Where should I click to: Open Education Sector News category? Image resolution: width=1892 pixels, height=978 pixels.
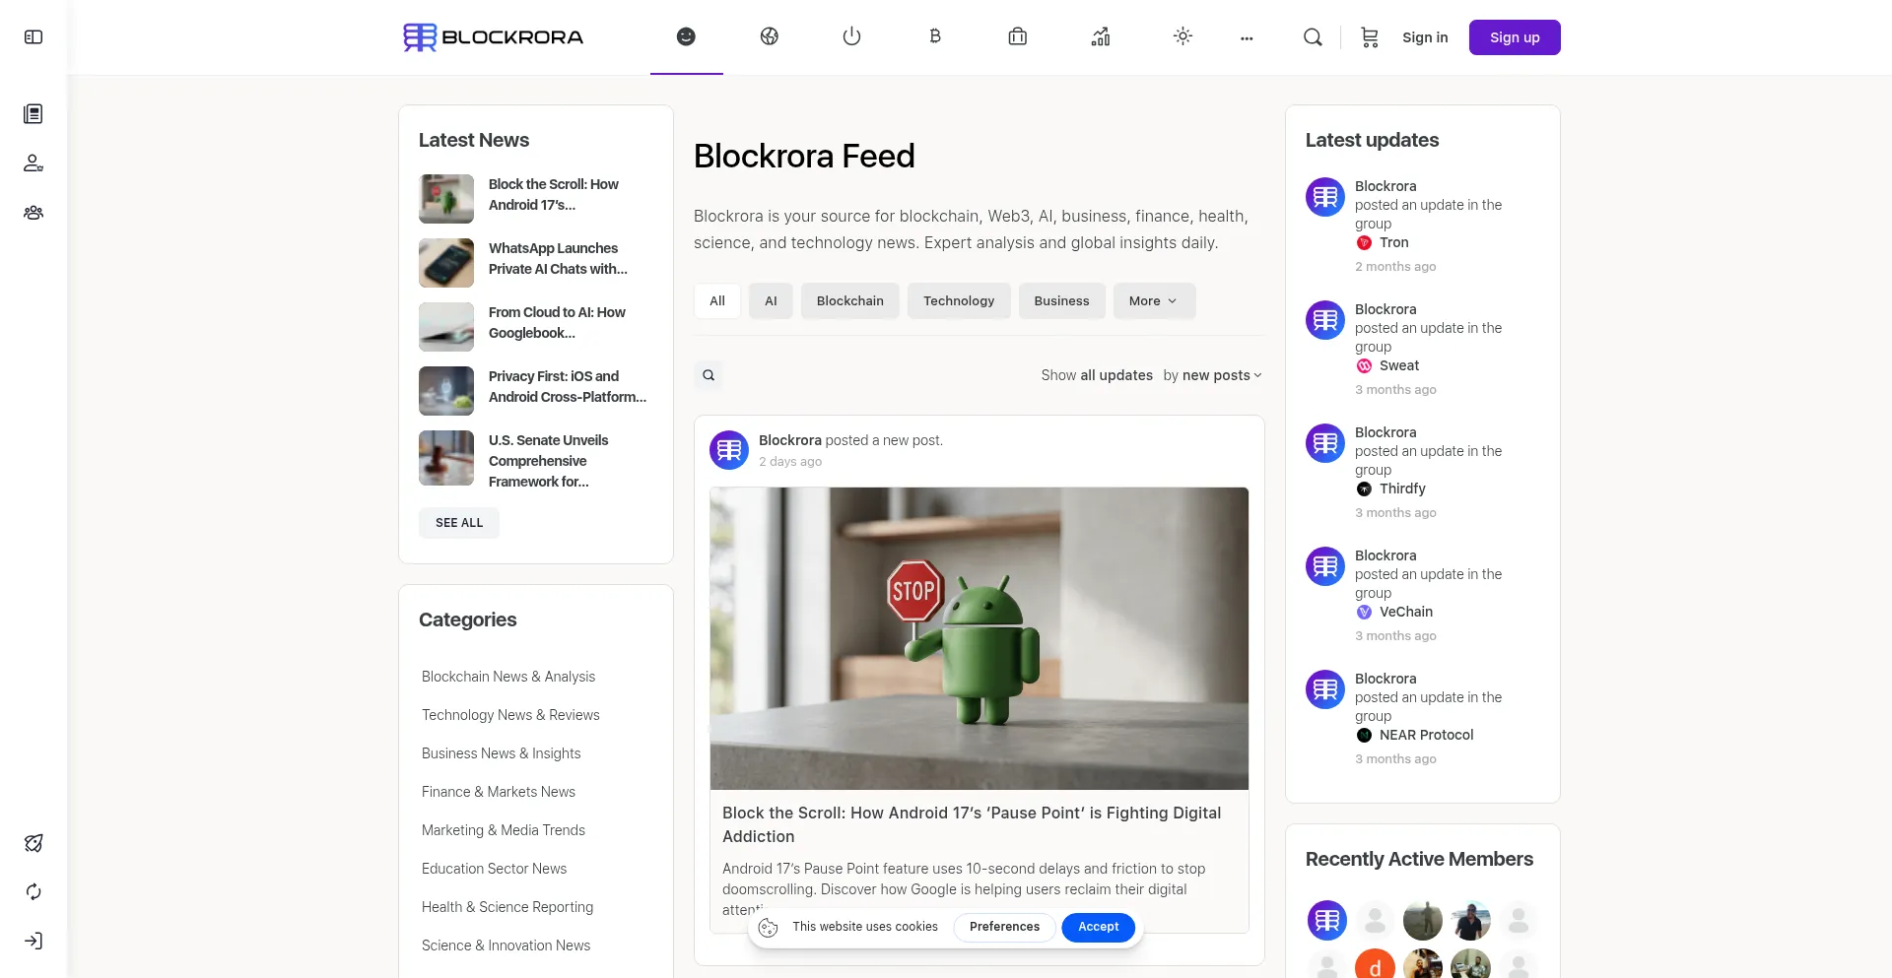[494, 869]
